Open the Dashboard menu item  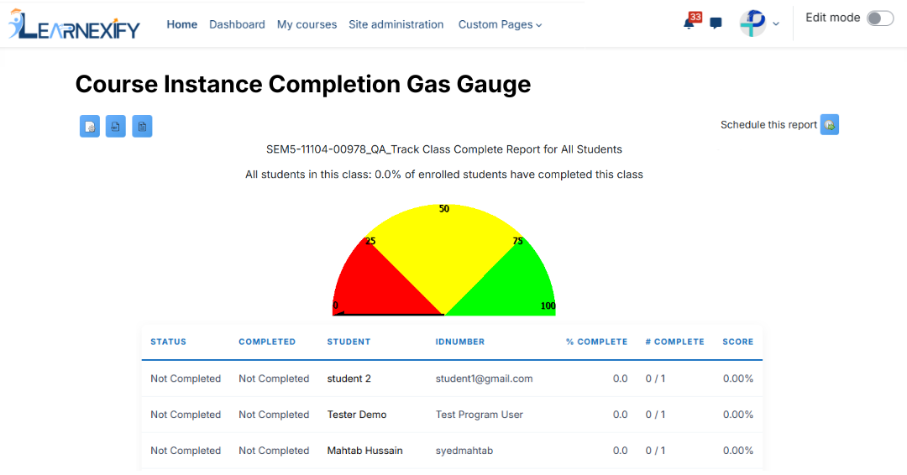237,24
